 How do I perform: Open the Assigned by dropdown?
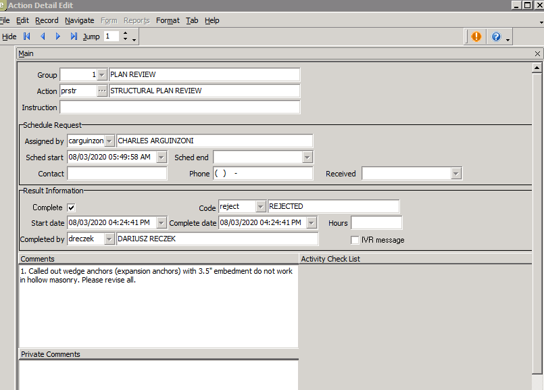(x=109, y=141)
